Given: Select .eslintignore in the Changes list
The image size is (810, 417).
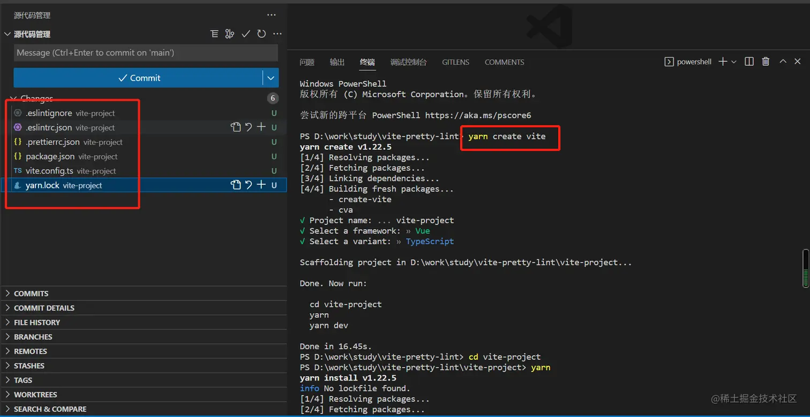Looking at the screenshot, I should 144,113.
